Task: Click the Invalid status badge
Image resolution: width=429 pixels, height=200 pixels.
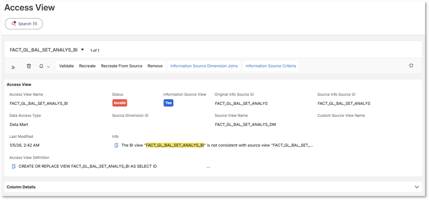Action: pos(120,103)
